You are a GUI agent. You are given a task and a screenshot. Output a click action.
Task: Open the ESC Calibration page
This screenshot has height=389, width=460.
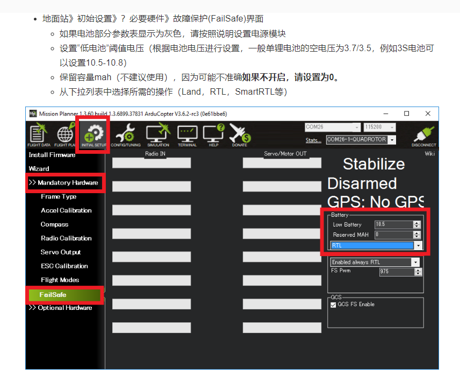click(x=64, y=266)
